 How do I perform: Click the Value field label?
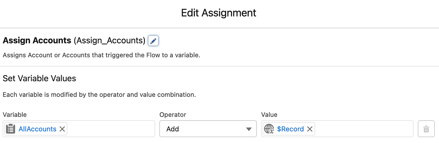coord(269,115)
